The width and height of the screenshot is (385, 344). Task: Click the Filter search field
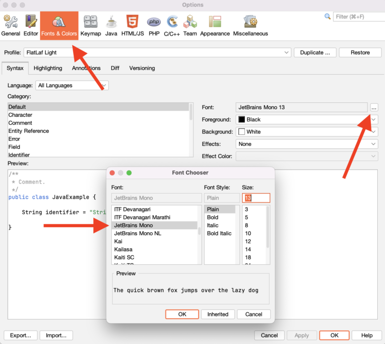click(359, 17)
